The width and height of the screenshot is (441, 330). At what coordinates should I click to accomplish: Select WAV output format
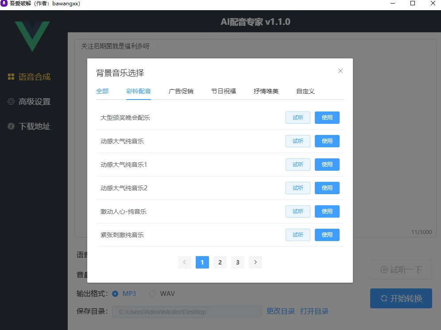pyautogui.click(x=162, y=294)
